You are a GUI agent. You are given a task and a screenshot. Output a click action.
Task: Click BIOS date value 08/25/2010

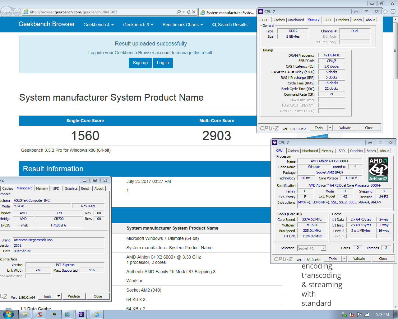pyautogui.click(x=59, y=251)
